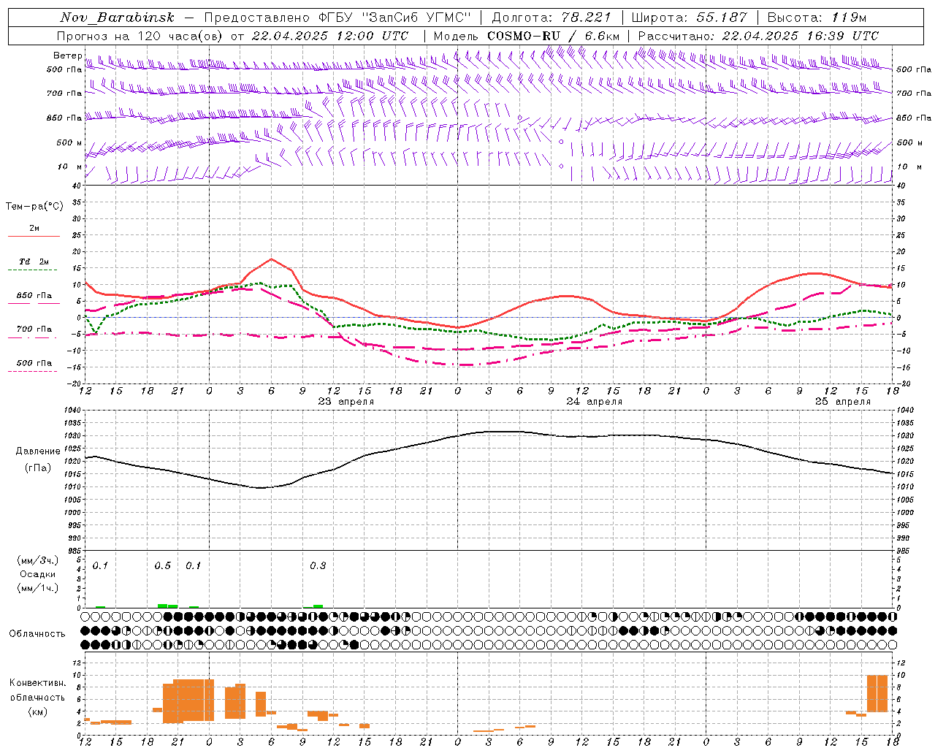The height and width of the screenshot is (748, 935).
Task: Click the 2м legend entry in the temperature legend
Action: 34,228
